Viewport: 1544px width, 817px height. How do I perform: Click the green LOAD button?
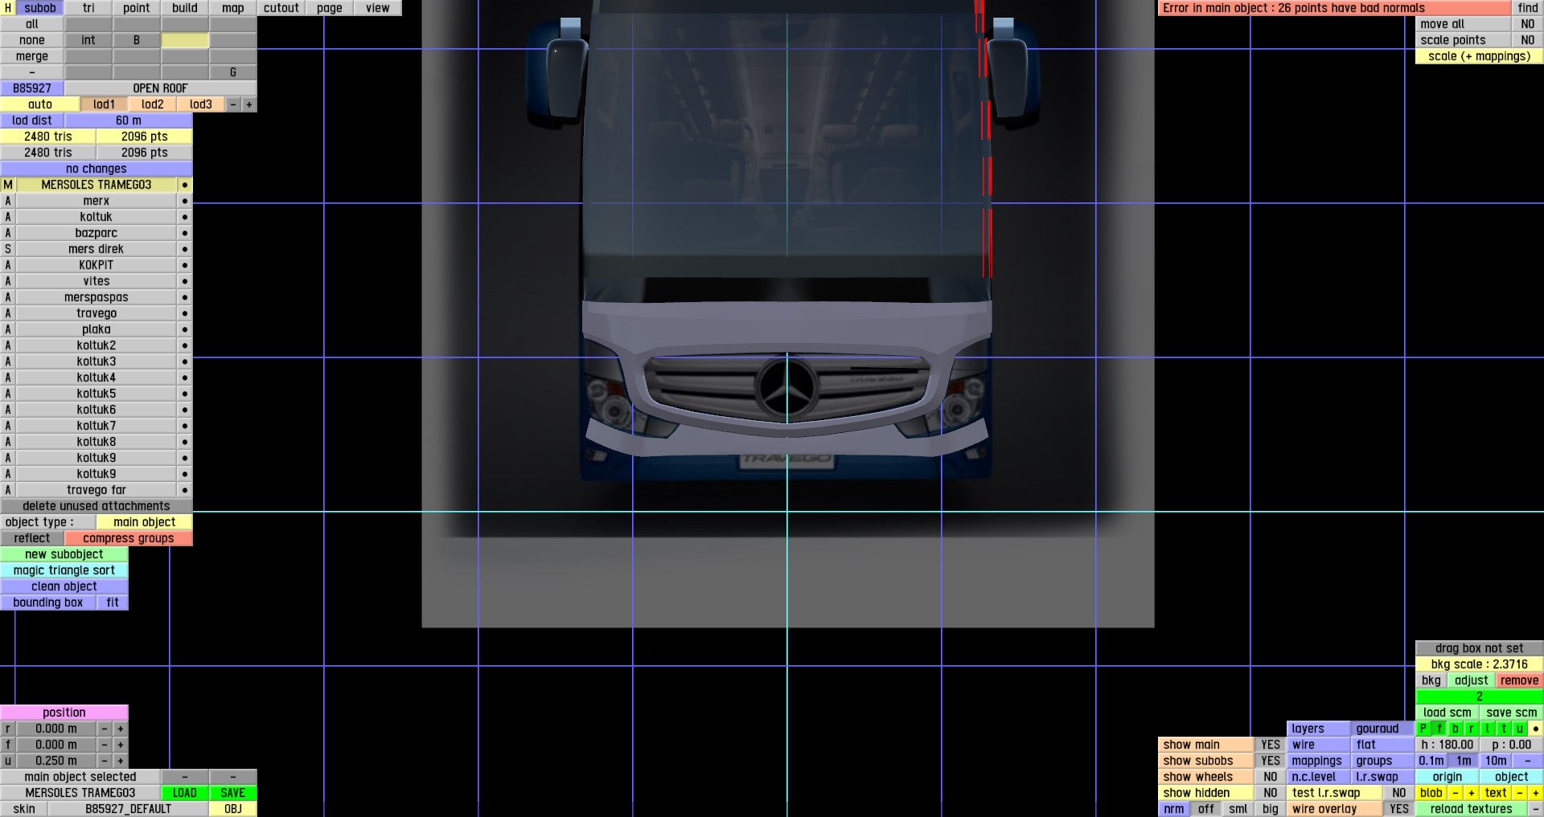pos(185,793)
